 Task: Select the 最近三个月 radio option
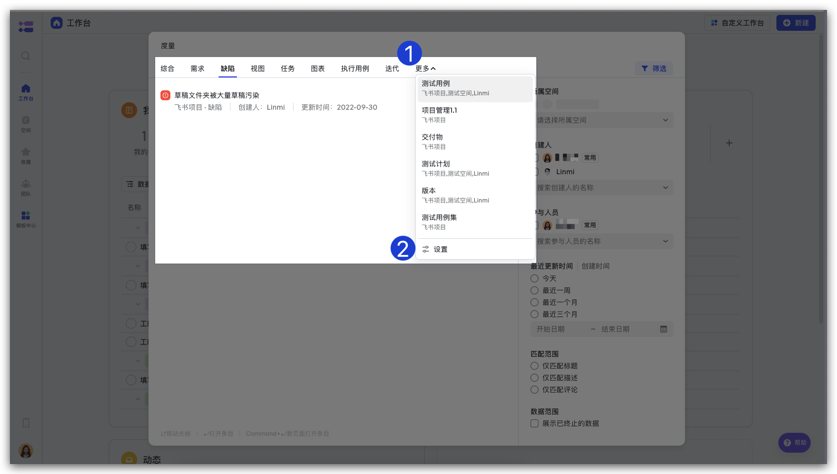[x=534, y=314]
